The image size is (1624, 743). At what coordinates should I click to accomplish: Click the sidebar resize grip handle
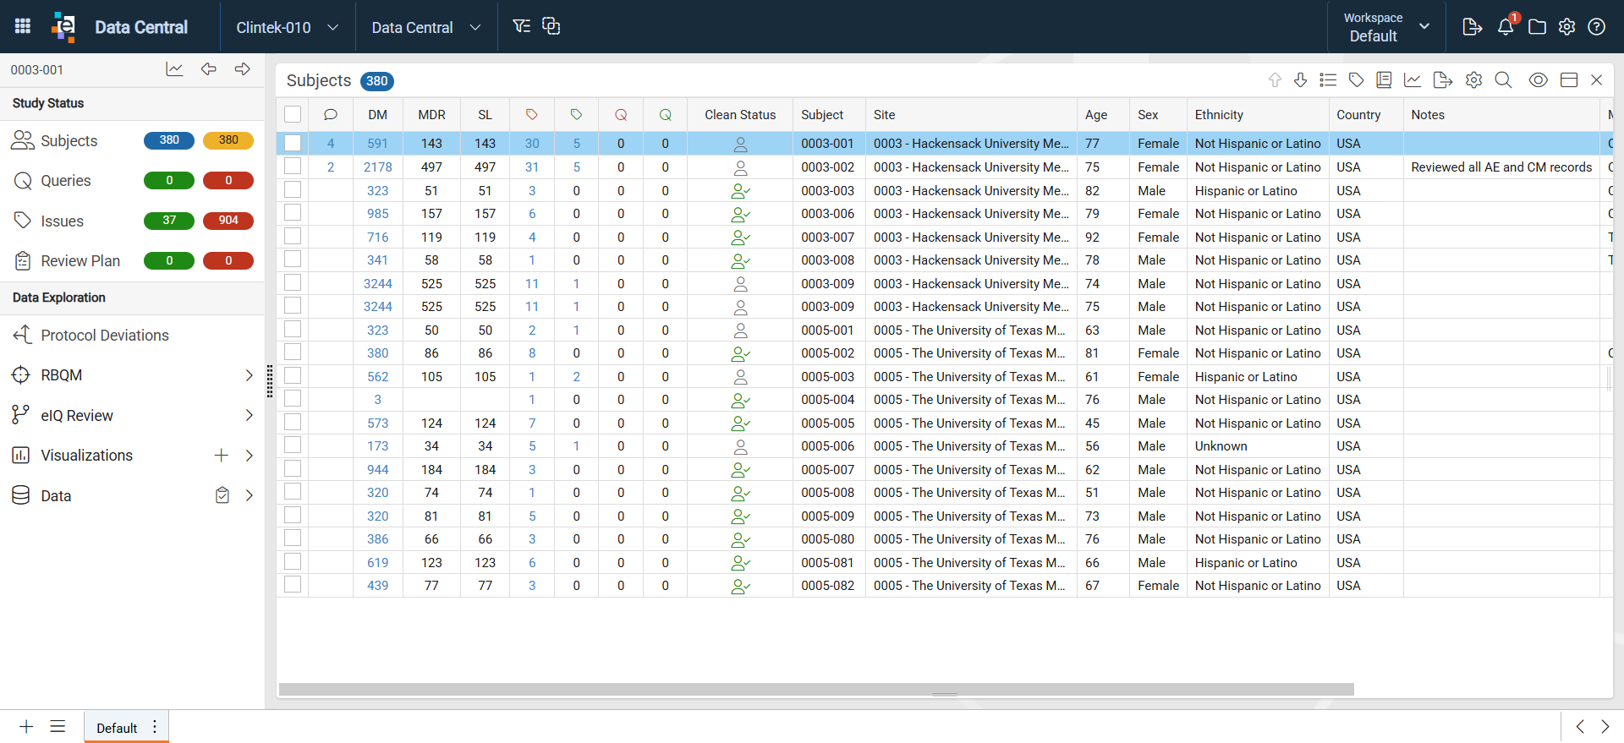click(x=270, y=381)
